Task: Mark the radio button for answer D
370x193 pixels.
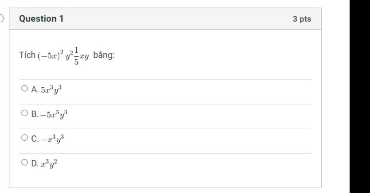Action: coord(24,163)
